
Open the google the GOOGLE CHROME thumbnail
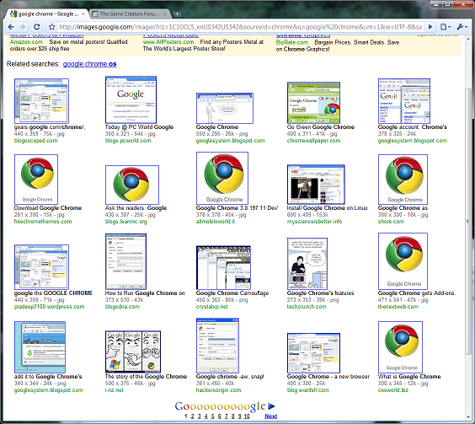click(41, 267)
